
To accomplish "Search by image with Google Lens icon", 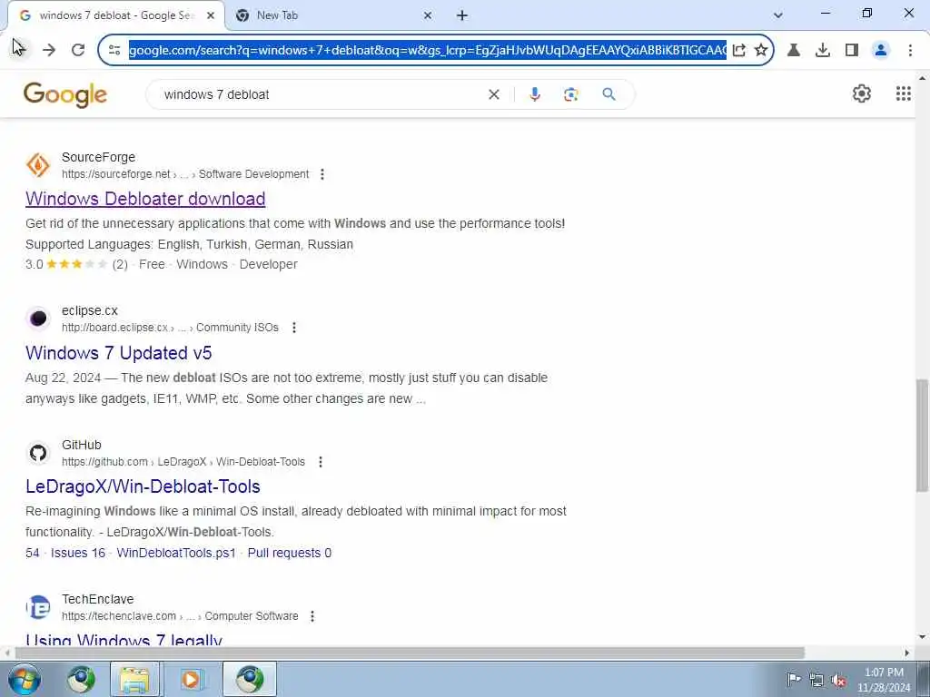I will coord(570,94).
